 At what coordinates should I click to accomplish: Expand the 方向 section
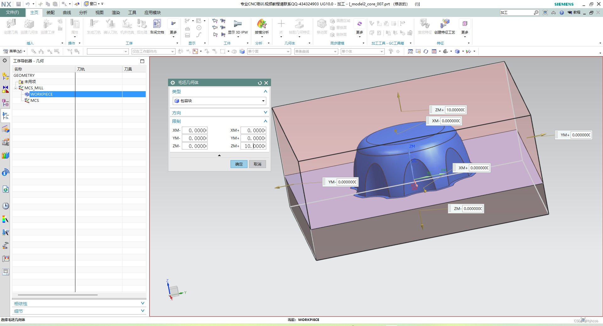[219, 113]
